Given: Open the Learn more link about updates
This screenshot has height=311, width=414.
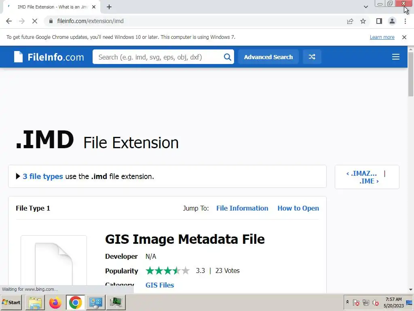Looking at the screenshot, I should click(382, 37).
